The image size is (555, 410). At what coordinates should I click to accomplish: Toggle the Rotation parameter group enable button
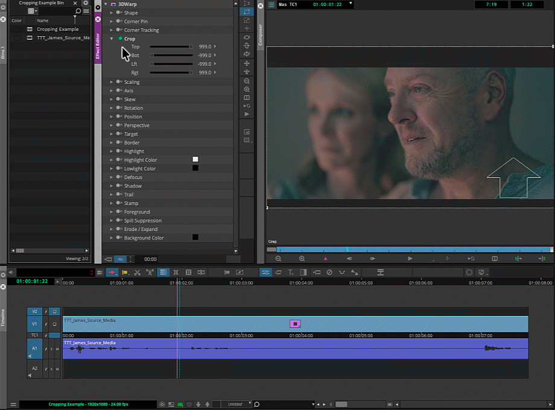(119, 107)
